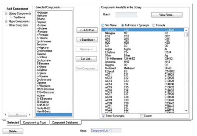Click the Add Pure button

click(87, 30)
